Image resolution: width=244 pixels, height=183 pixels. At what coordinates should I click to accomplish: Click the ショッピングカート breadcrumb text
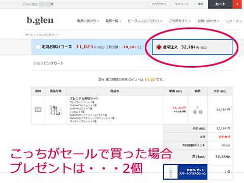[48, 35]
